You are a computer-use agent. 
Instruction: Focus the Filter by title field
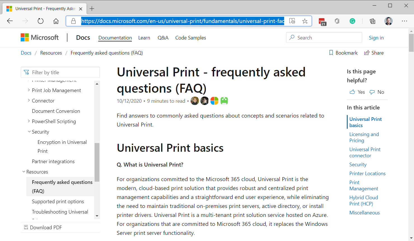60,72
